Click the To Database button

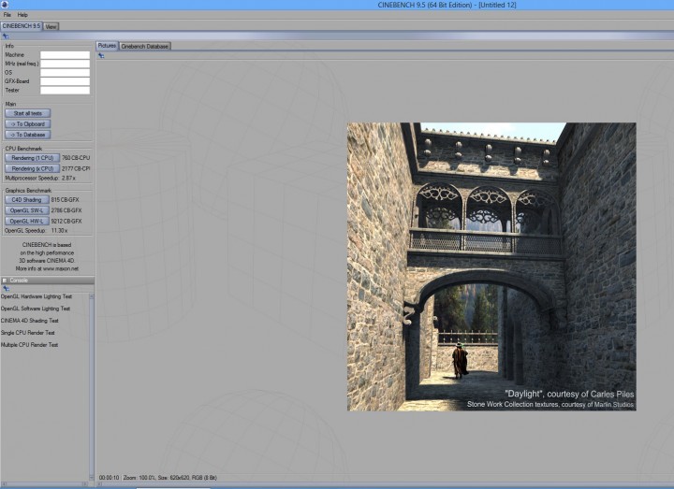point(28,135)
